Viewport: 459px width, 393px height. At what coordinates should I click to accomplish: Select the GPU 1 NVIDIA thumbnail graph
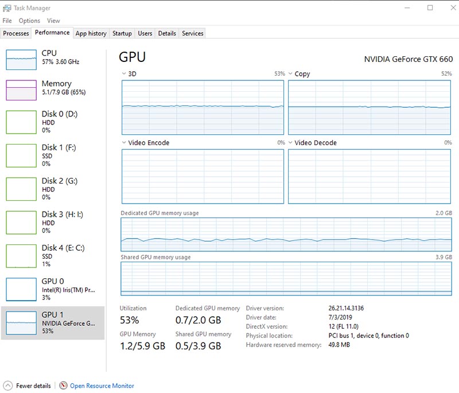click(21, 323)
